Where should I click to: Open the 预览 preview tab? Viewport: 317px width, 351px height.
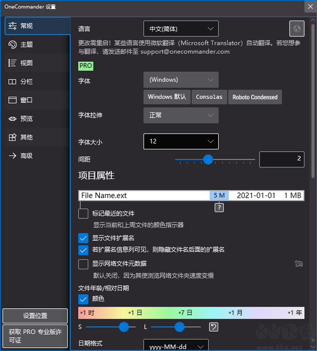(x=38, y=119)
